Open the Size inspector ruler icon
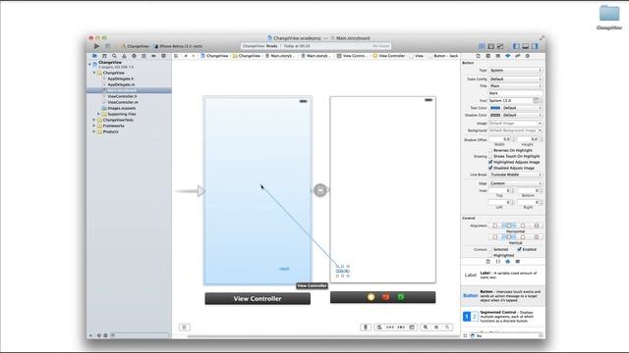The height and width of the screenshot is (353, 629). pos(518,56)
